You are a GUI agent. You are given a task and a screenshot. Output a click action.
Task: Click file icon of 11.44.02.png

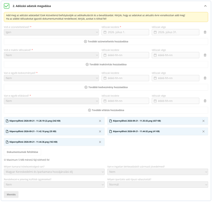pyautogui.click(x=111, y=131)
